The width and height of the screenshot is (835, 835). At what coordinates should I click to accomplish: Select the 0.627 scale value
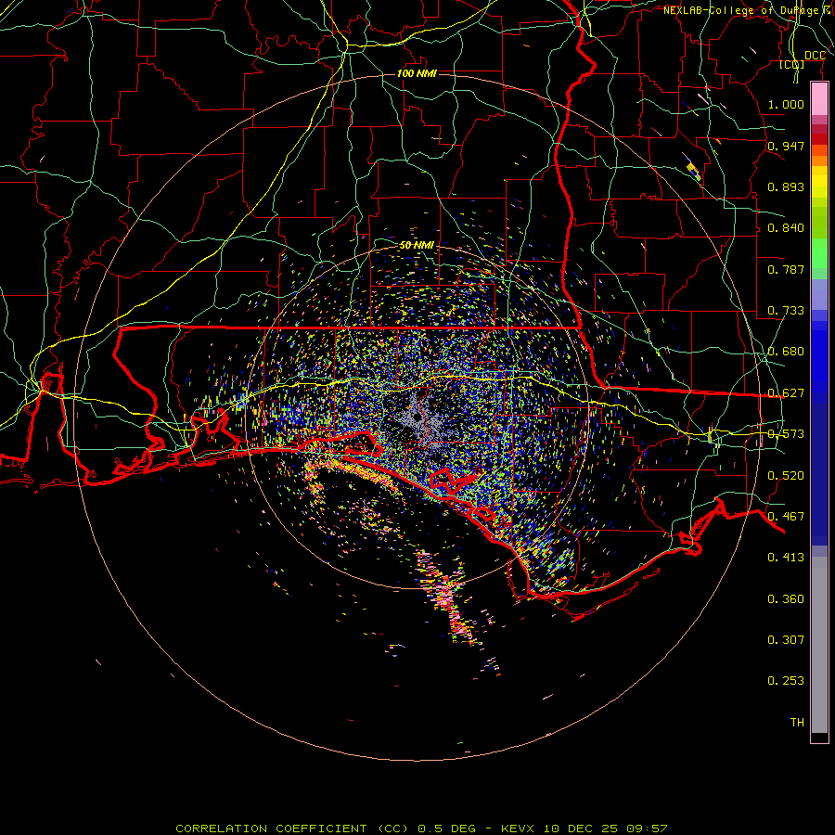[x=786, y=393]
